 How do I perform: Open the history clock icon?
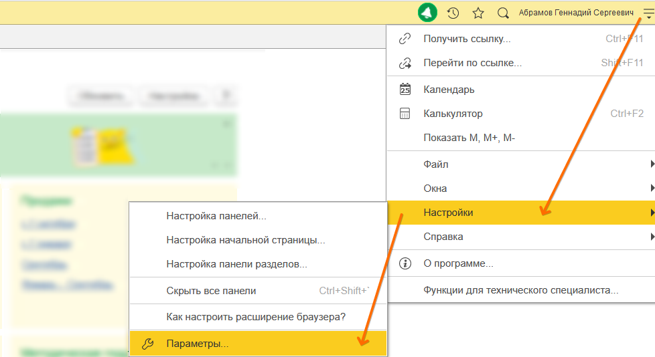click(x=453, y=13)
